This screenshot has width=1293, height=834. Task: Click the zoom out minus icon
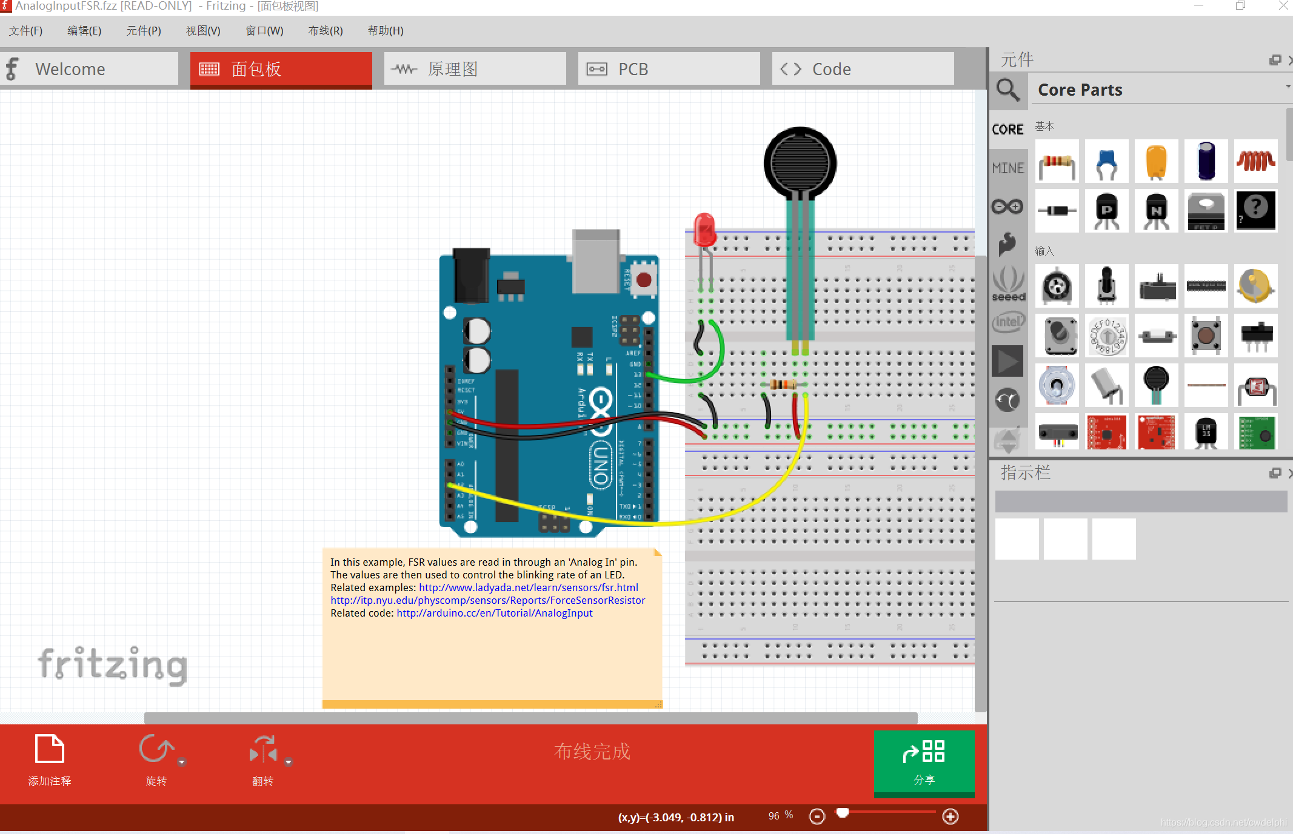point(817,816)
